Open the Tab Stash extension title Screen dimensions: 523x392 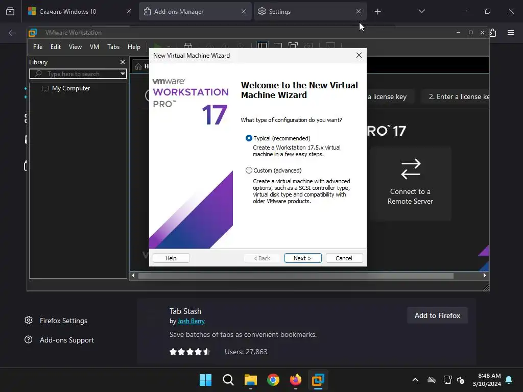pyautogui.click(x=185, y=311)
